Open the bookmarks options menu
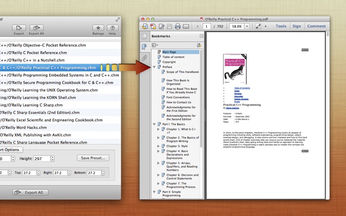This screenshot has width=346, height=216. pyautogui.click(x=155, y=45)
